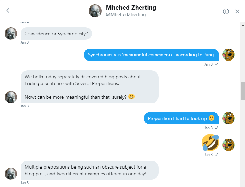Image resolution: width=245 pixels, height=187 pixels.
Task: Select the 'Preposition I had to look up' bubble
Action: tap(181, 118)
